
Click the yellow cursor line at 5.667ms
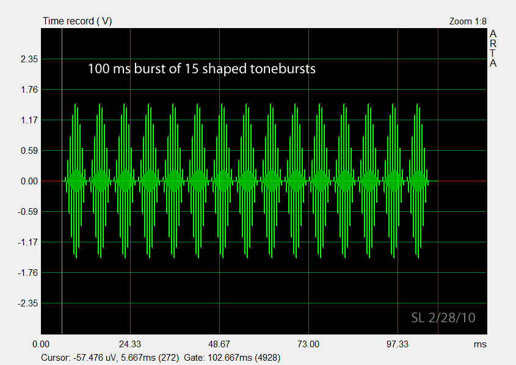[x=62, y=181]
